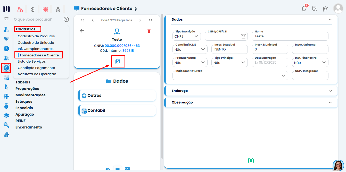Click the green save icon at bottom
The height and width of the screenshot is (172, 346).
(251, 160)
